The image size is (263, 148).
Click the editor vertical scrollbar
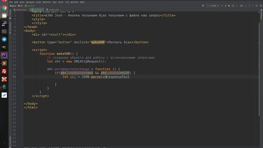(x=259, y=69)
